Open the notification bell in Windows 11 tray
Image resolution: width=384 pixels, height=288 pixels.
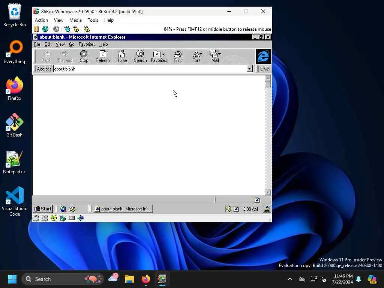click(358, 279)
